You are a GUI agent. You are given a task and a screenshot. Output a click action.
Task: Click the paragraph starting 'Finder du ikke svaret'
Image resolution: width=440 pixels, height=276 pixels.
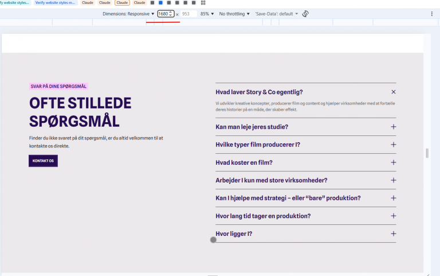tap(96, 142)
